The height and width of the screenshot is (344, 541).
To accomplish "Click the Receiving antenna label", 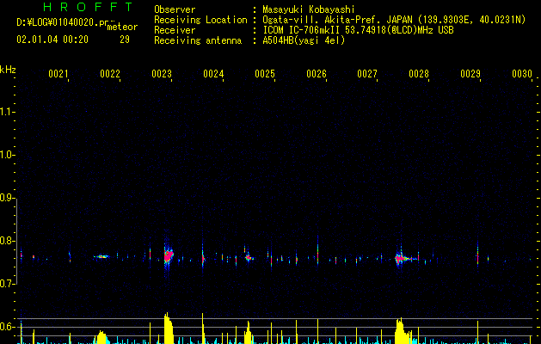I will (198, 40).
